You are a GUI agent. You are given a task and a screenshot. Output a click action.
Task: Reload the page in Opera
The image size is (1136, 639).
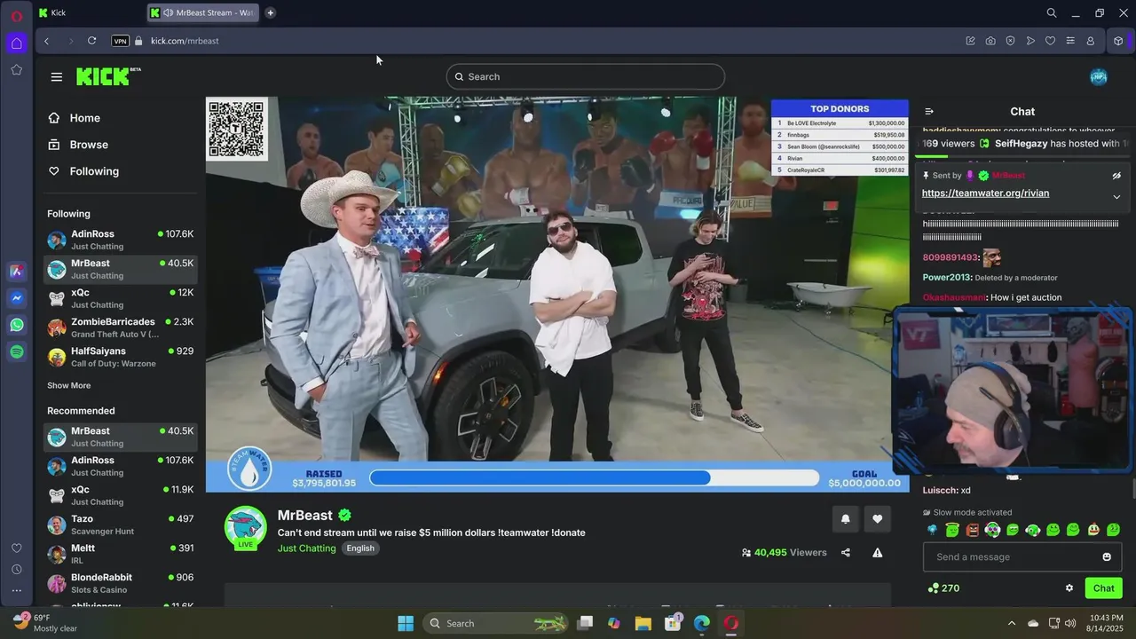tap(91, 41)
